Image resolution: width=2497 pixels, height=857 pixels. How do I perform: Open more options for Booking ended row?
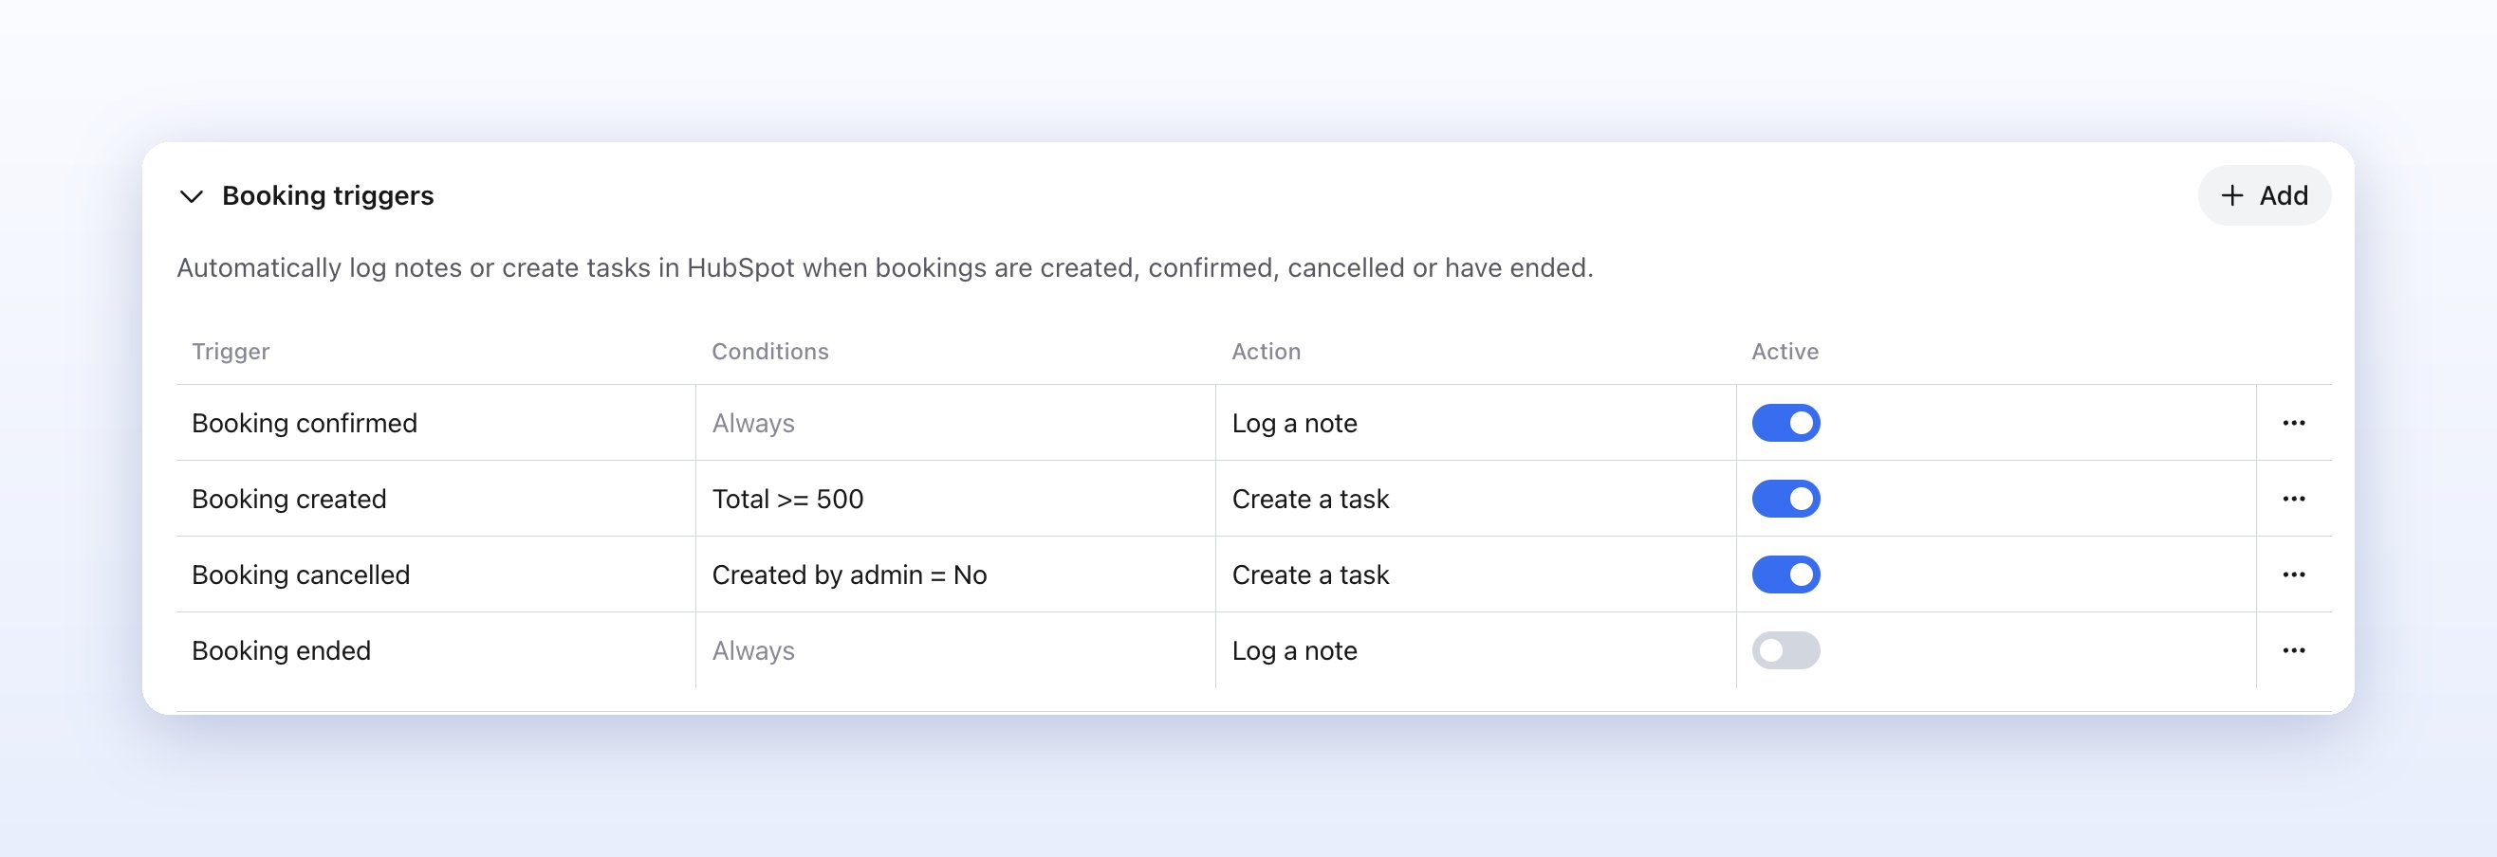point(2293,650)
